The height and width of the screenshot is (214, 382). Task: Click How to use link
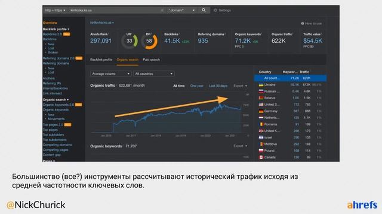tap(313, 24)
